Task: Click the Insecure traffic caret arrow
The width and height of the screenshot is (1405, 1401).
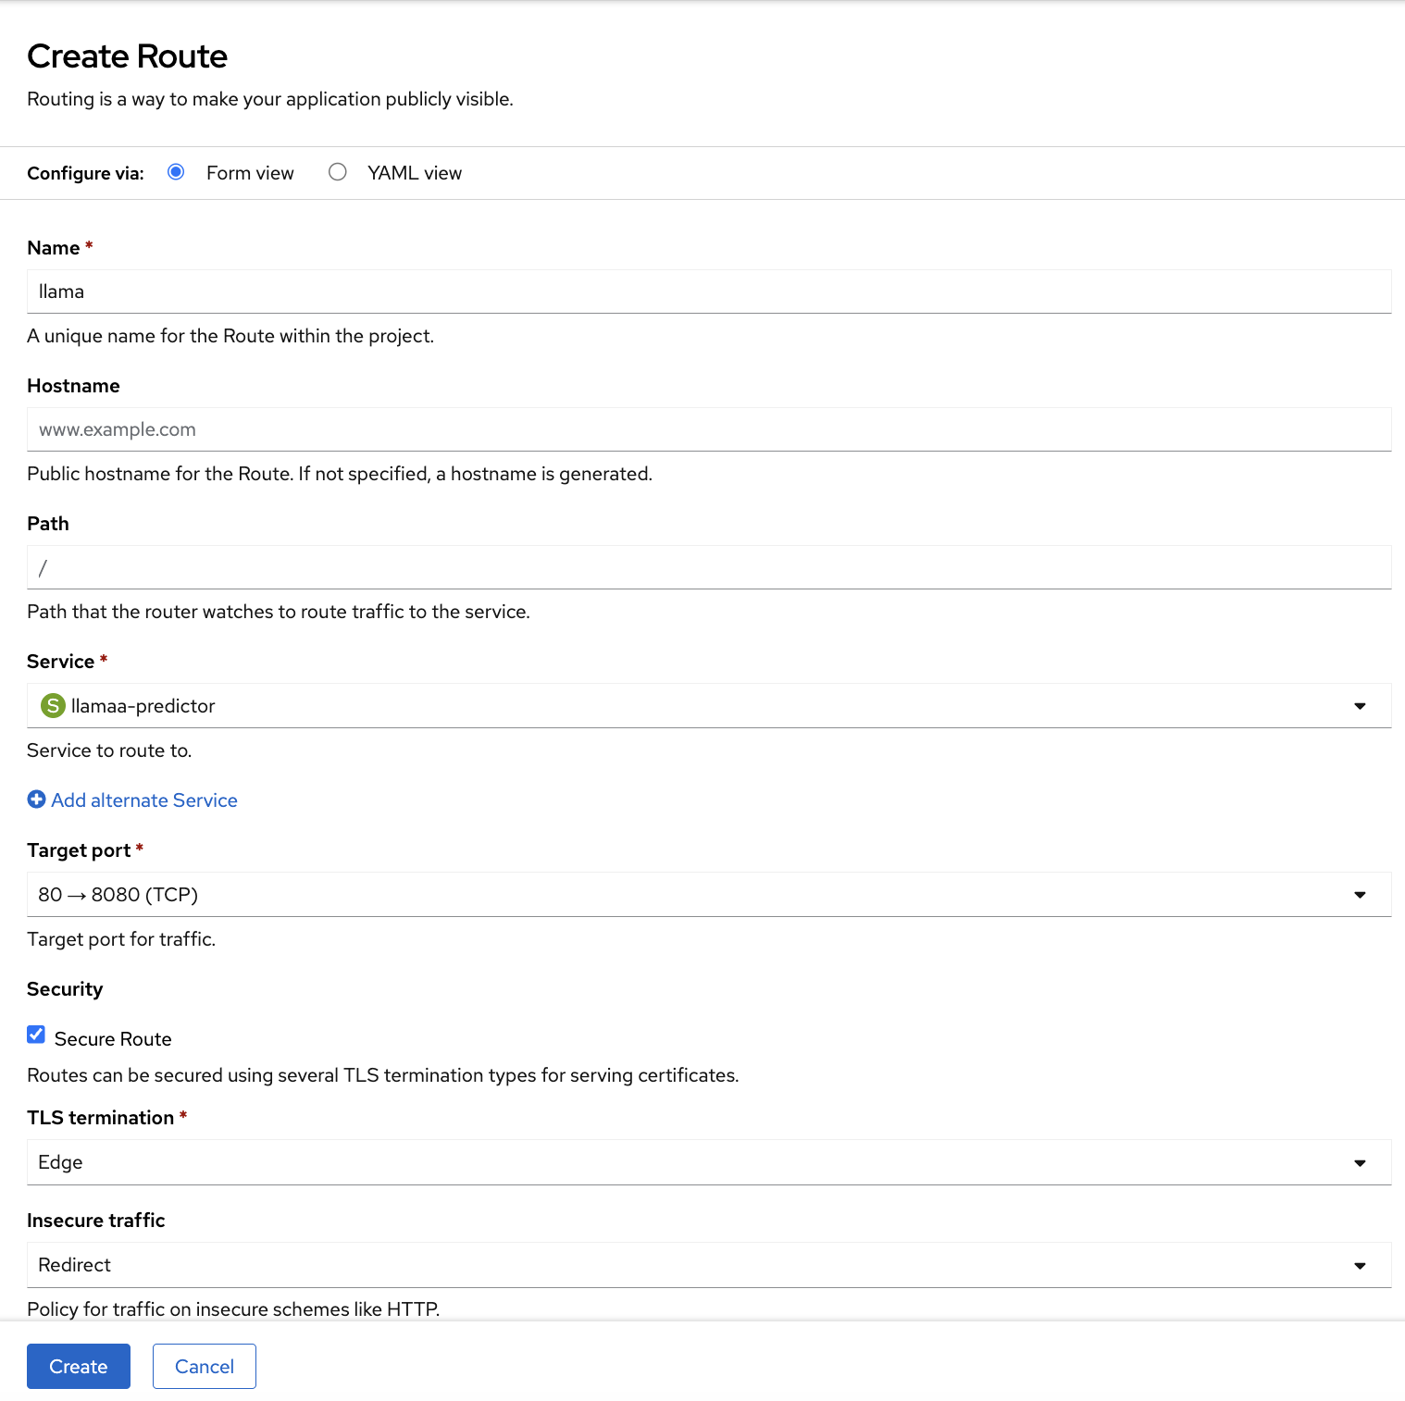Action: tap(1360, 1266)
